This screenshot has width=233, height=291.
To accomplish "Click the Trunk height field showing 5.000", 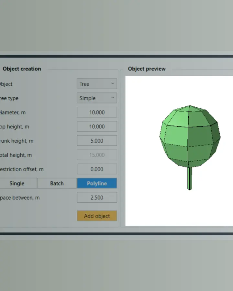I will 97,141.
